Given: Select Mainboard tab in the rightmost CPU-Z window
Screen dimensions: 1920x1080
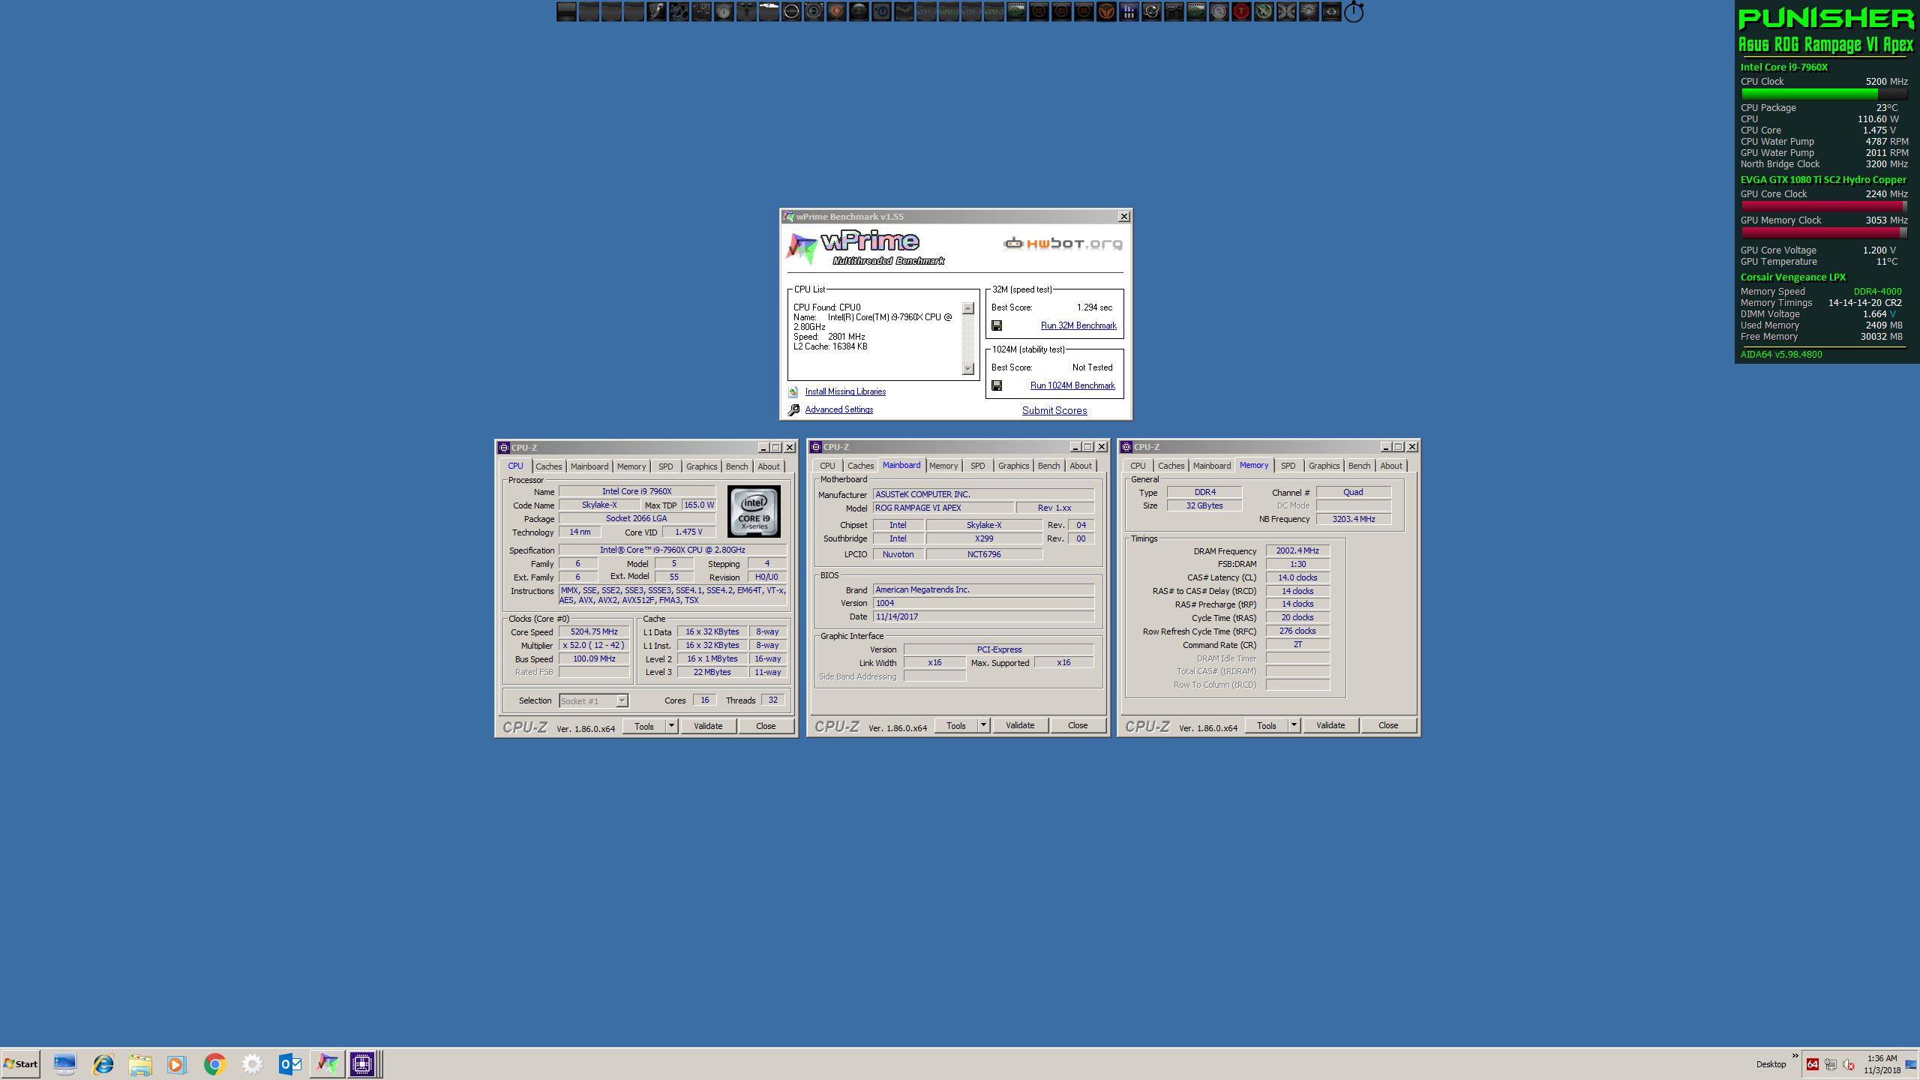Looking at the screenshot, I should click(x=1211, y=466).
